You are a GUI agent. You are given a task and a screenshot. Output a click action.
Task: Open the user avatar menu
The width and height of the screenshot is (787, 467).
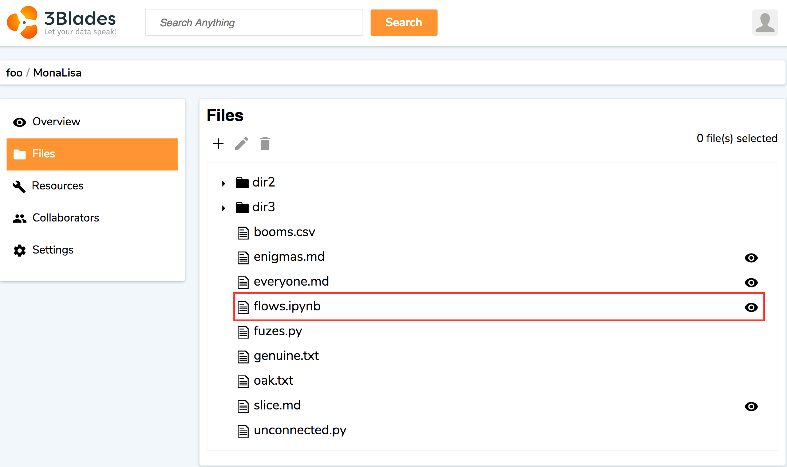(765, 23)
